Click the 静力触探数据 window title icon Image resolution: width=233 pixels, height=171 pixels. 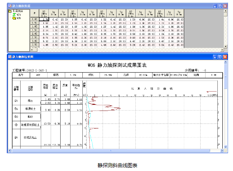(x=10, y=6)
